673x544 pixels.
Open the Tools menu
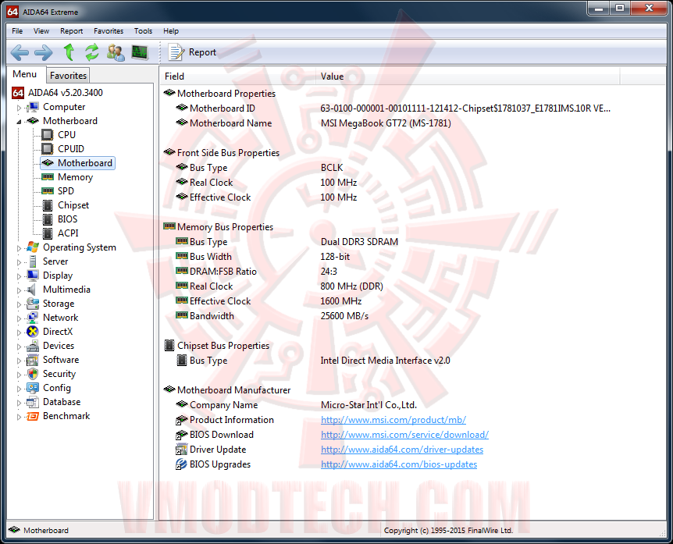[x=143, y=31]
